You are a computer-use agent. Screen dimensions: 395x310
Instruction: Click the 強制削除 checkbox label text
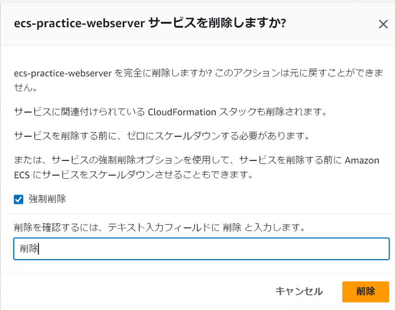(47, 199)
